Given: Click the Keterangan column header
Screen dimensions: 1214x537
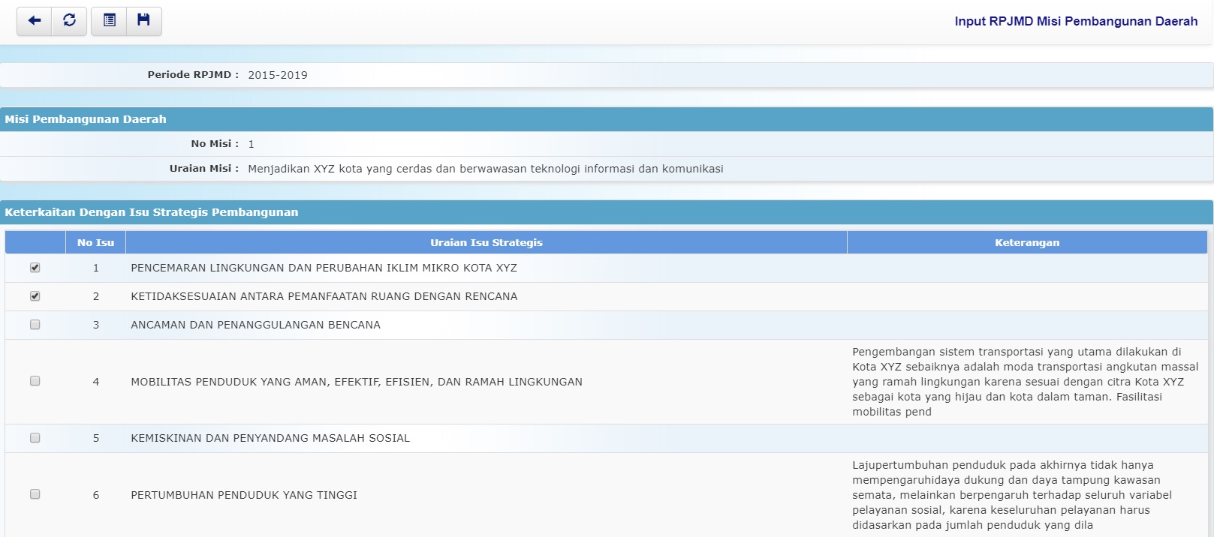Looking at the screenshot, I should click(x=1026, y=242).
